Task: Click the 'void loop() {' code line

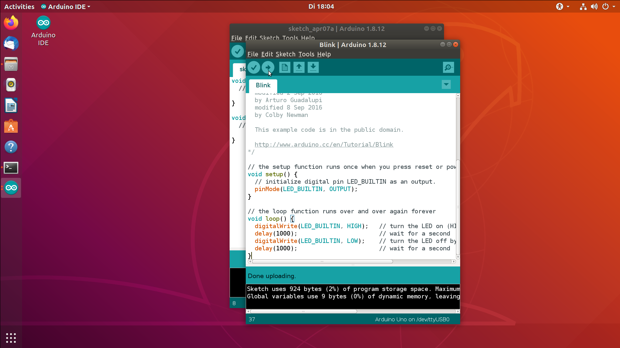Action: (x=271, y=219)
